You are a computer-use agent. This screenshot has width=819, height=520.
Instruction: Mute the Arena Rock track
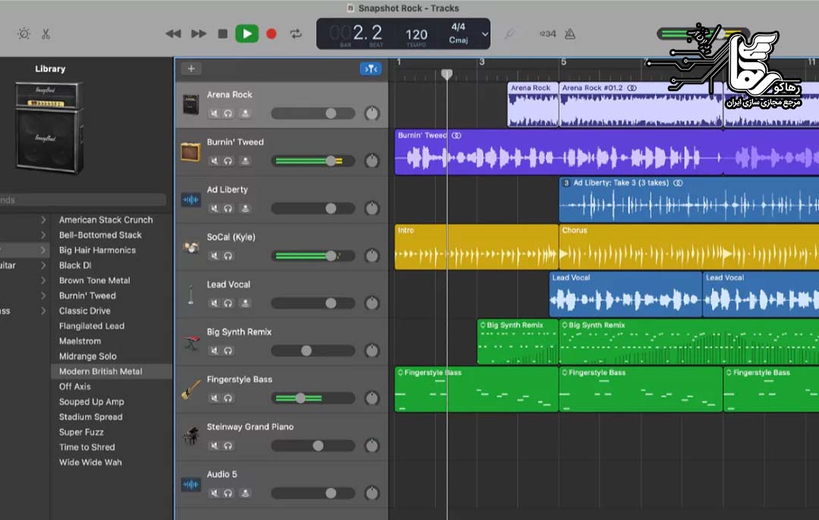[215, 114]
